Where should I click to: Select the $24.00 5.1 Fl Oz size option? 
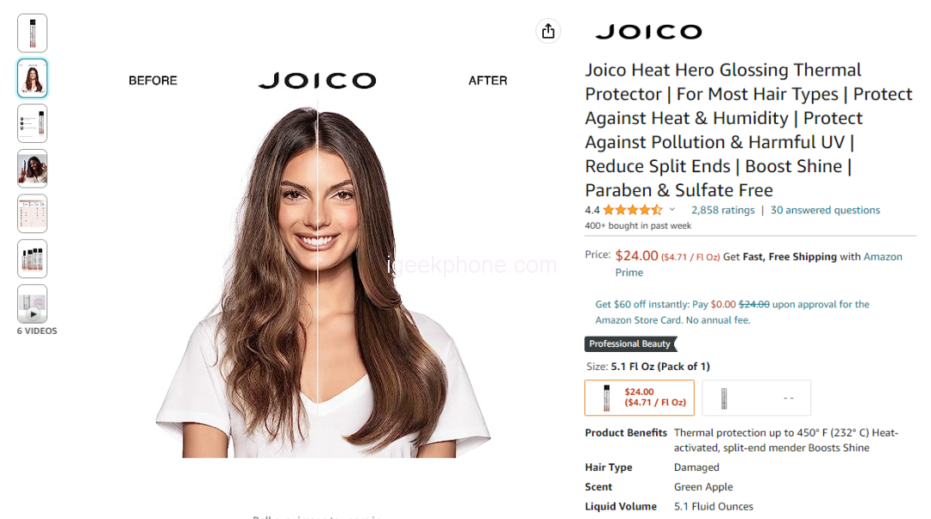pos(640,398)
